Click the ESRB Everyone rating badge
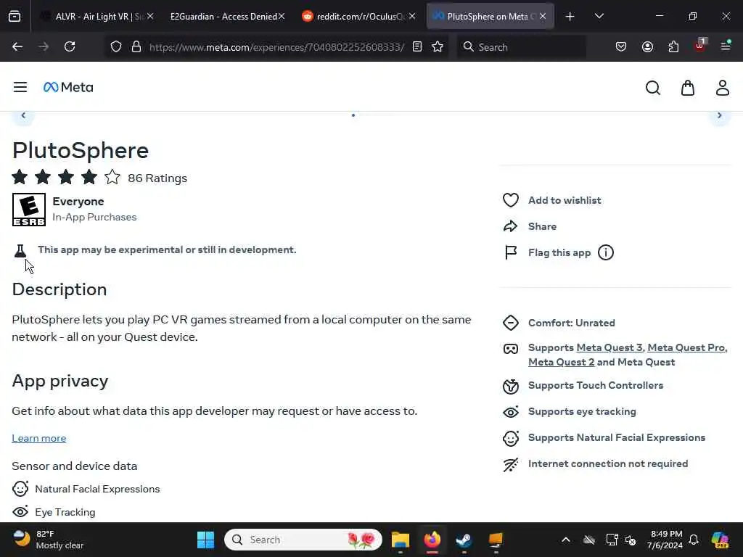 (x=29, y=210)
